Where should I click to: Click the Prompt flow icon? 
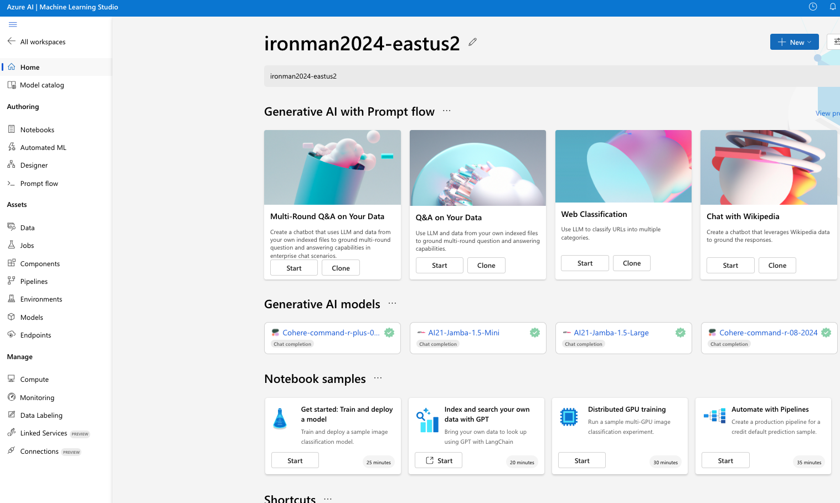(x=12, y=183)
